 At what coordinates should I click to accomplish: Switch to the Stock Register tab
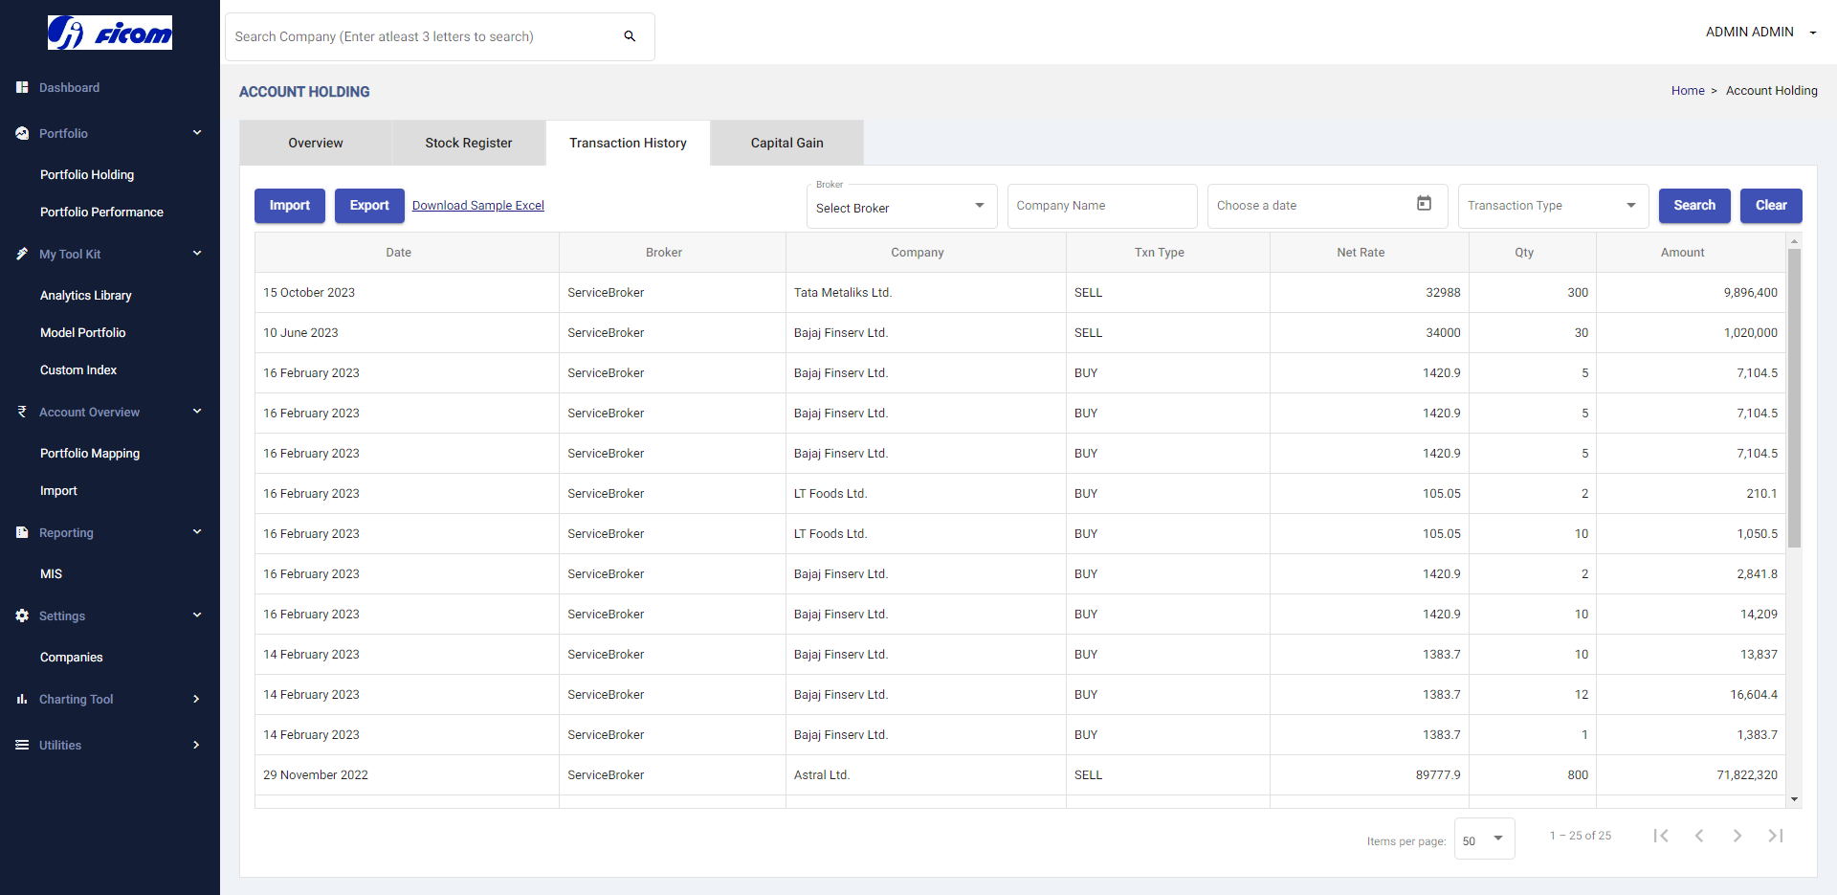click(469, 143)
